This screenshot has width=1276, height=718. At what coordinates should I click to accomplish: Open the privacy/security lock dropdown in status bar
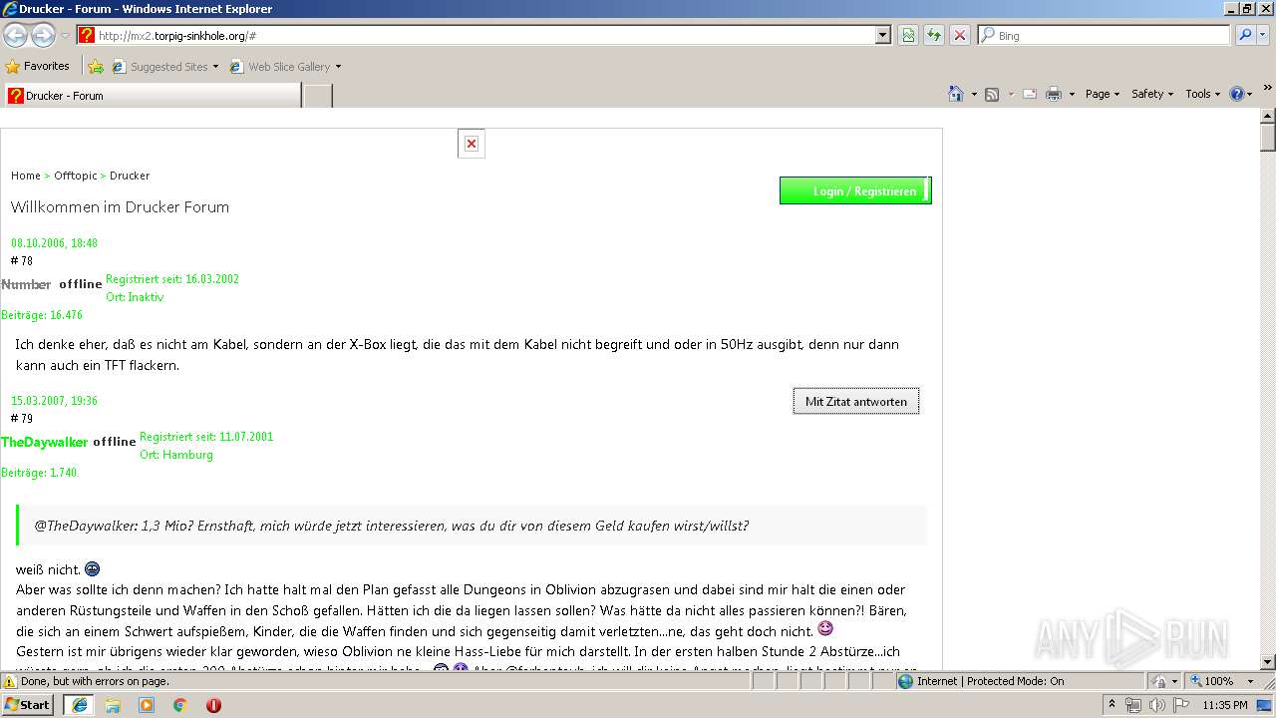coord(1165,681)
